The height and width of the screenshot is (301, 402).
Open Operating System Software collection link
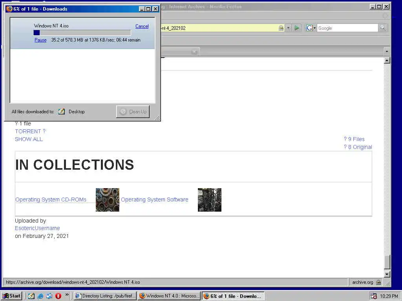pos(155,199)
